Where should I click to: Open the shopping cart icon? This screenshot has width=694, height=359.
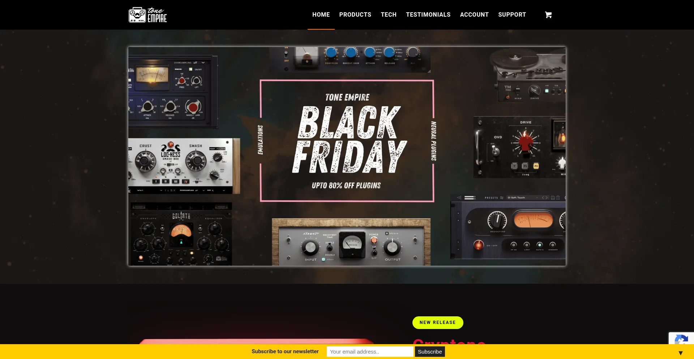point(548,15)
